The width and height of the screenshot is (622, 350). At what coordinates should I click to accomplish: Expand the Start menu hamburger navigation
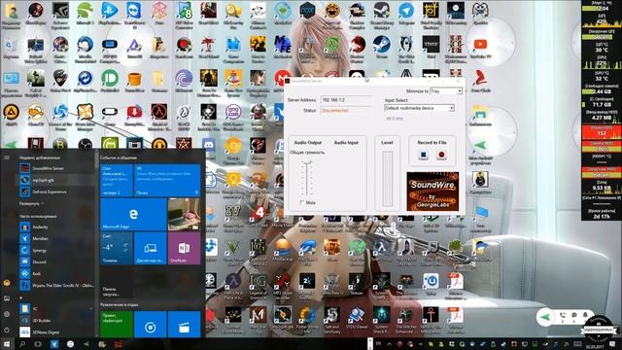tap(7, 157)
